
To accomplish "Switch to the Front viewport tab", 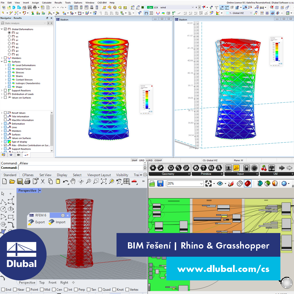I will (x=53, y=283).
